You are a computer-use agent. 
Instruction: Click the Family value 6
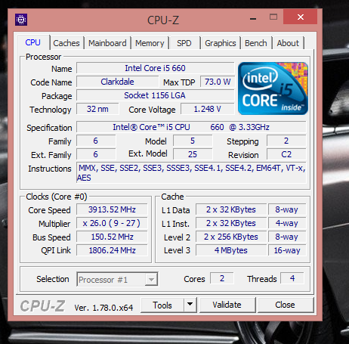click(x=96, y=141)
